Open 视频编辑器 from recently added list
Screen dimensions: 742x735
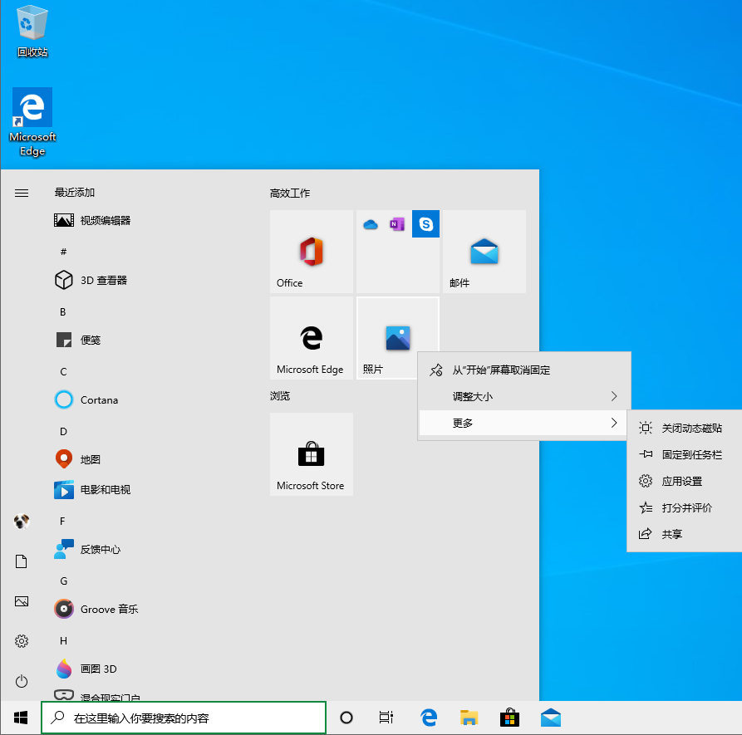(x=93, y=220)
